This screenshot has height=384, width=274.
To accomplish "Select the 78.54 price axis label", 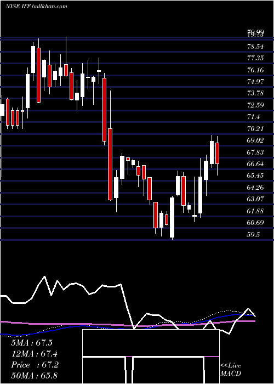I will tap(255, 46).
